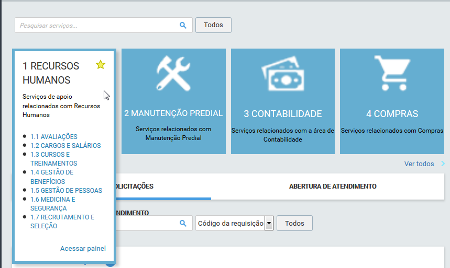Screen dimensions: 450x268
Task: Click the arrow next to Ver todos
Action: click(443, 164)
